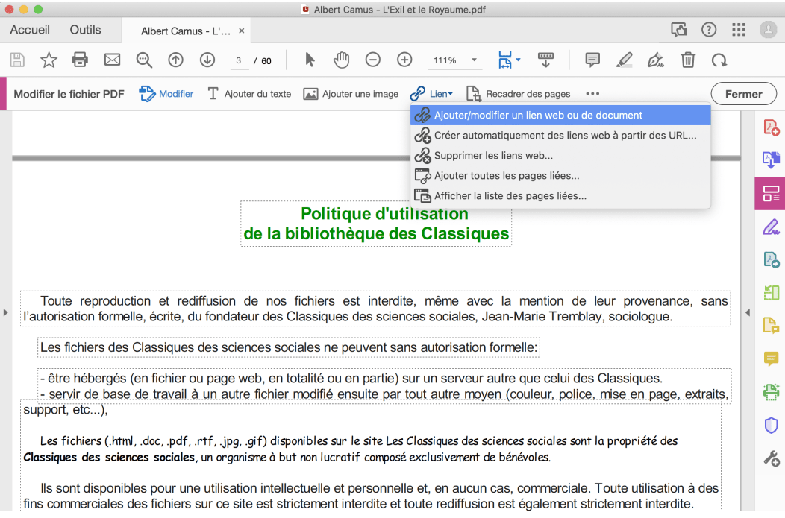Select the Albert Camus document tab
The width and height of the screenshot is (785, 518).
click(x=186, y=31)
